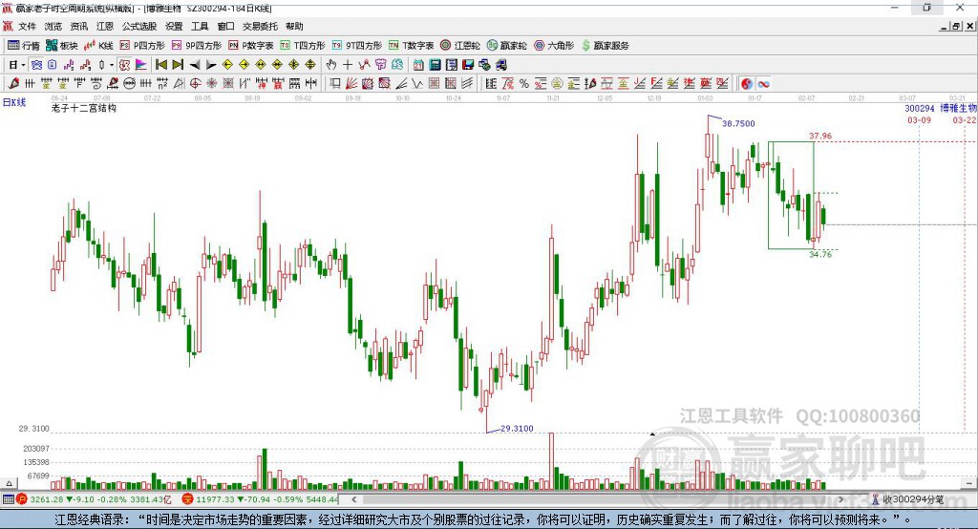Minimize the inner chart window
Viewport: 978px width, 529px height.
tap(944, 26)
